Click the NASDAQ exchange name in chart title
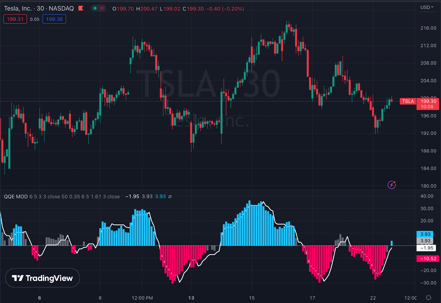This screenshot has width=441, height=303. tap(61, 8)
